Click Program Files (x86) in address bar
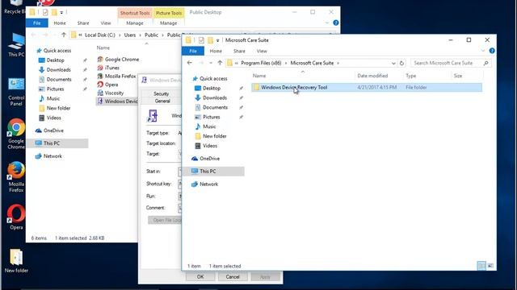 click(261, 63)
